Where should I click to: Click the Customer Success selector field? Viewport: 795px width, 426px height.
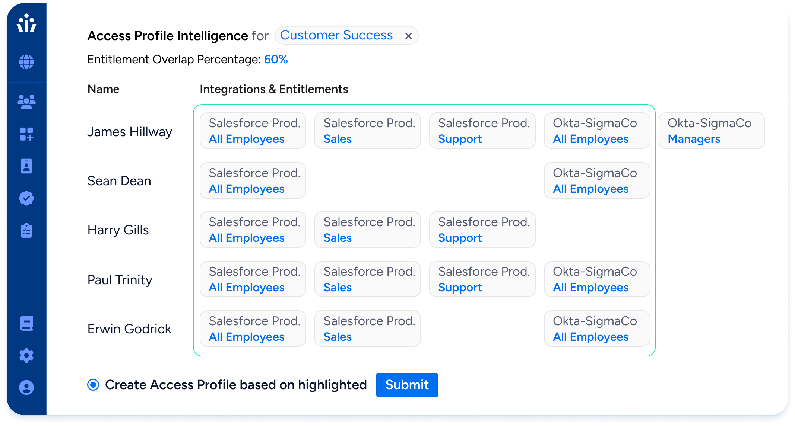tap(346, 36)
